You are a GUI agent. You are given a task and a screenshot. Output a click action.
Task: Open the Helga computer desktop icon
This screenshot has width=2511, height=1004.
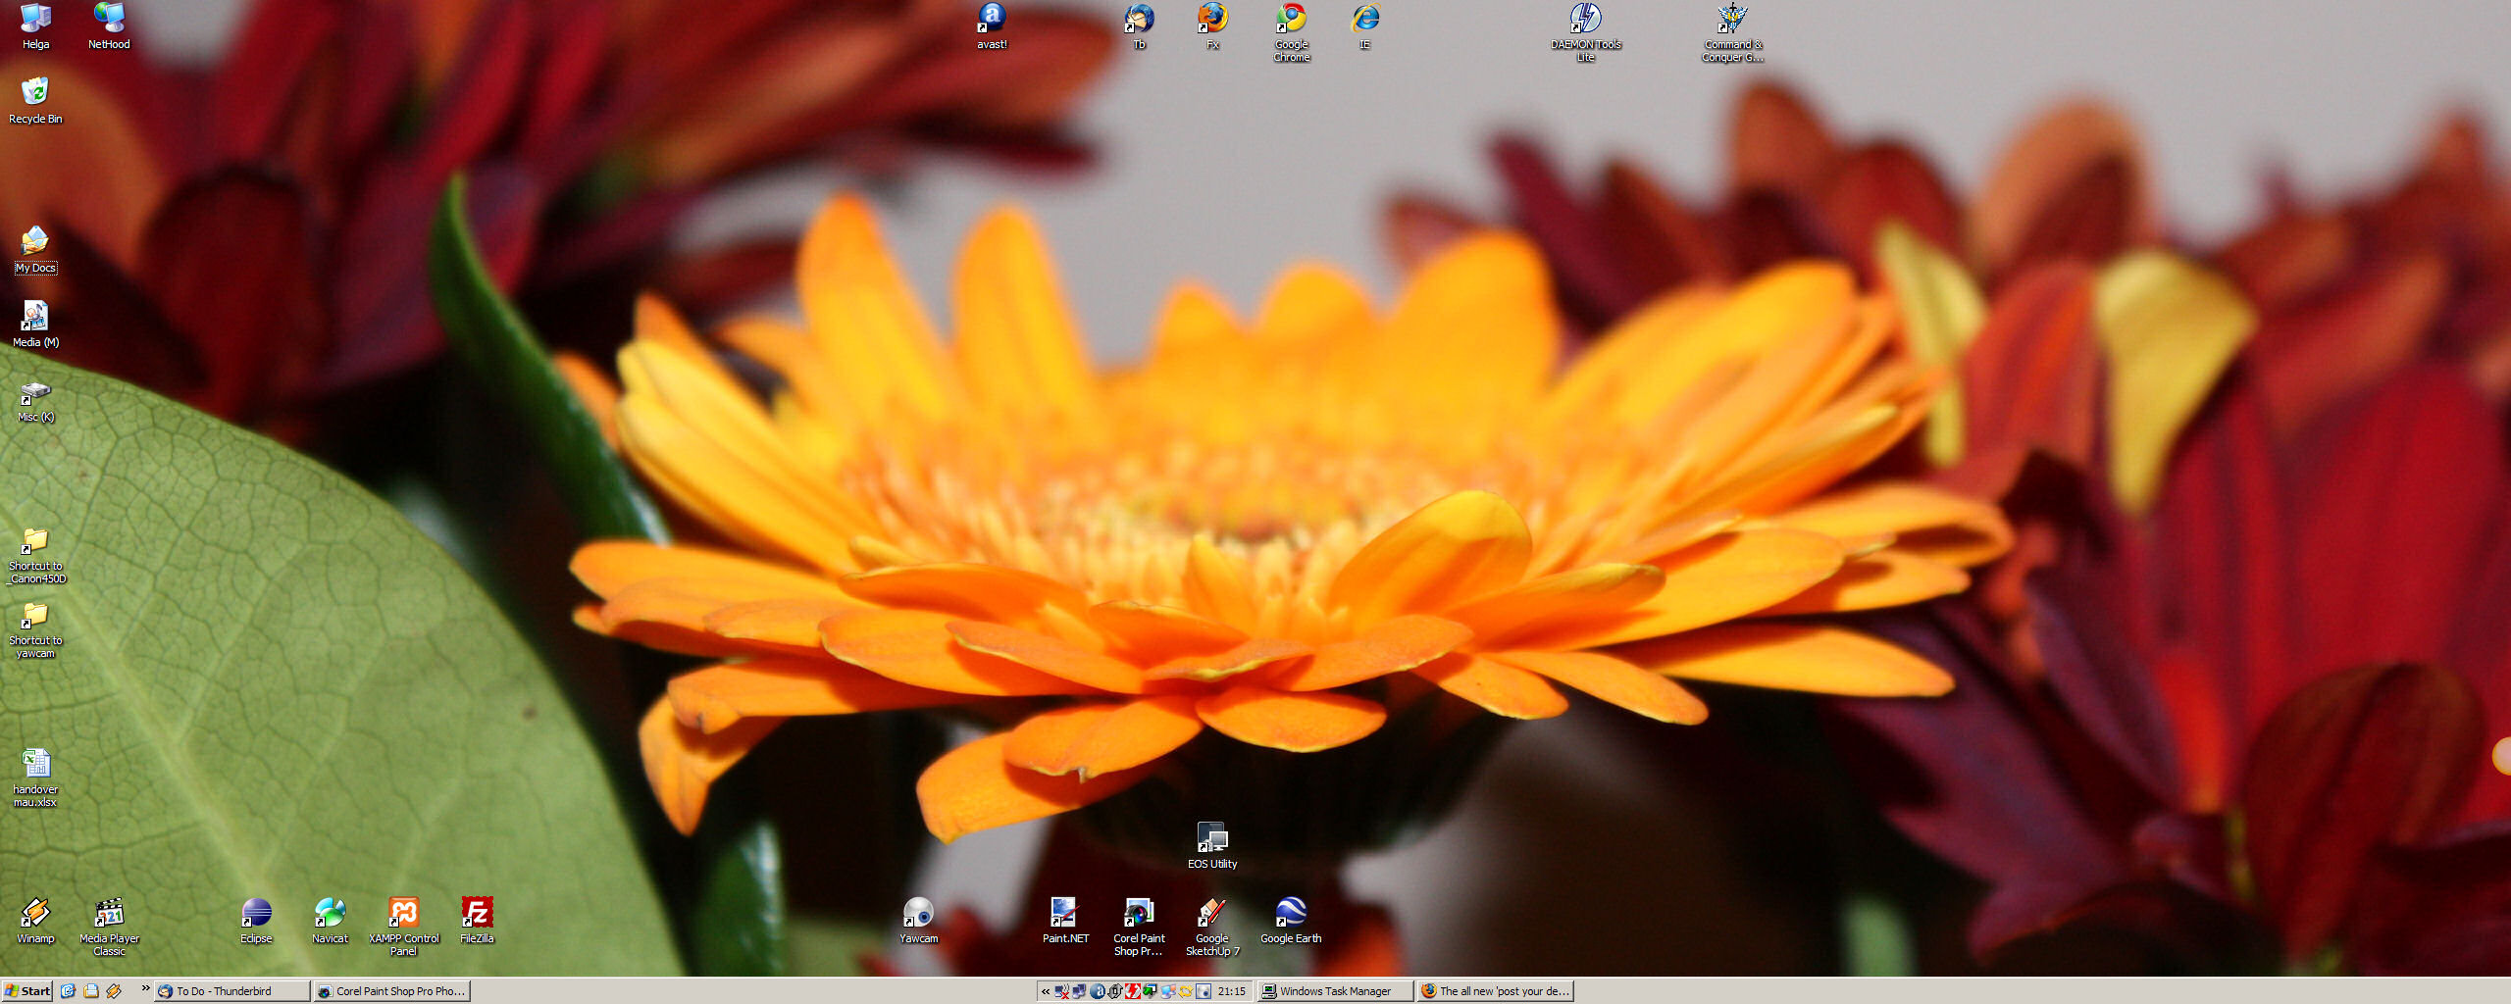tap(35, 25)
